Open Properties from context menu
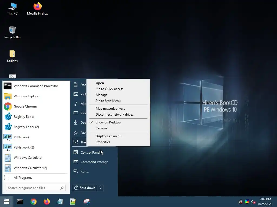277x207 pixels. pyautogui.click(x=118, y=142)
